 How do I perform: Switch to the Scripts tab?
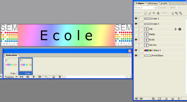(x=164, y=3)
